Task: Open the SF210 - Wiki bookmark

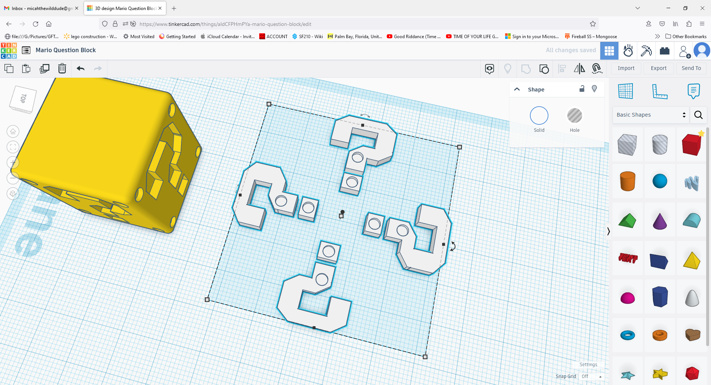Action: 307,36
